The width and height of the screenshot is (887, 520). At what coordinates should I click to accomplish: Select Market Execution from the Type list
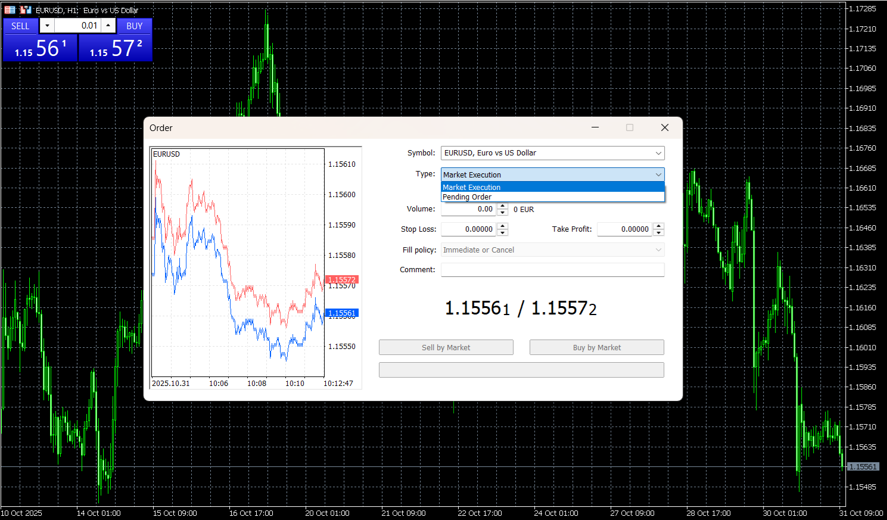(x=552, y=187)
